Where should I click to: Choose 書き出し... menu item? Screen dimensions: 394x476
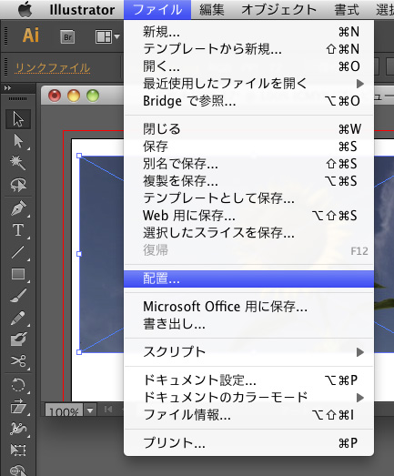pyautogui.click(x=248, y=324)
